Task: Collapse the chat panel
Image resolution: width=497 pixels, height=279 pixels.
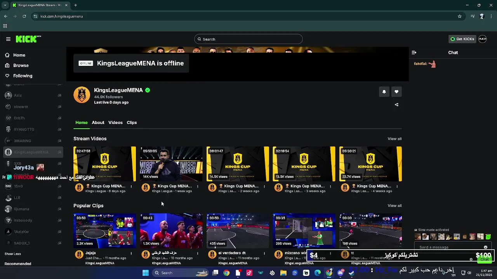Action: pyautogui.click(x=414, y=53)
